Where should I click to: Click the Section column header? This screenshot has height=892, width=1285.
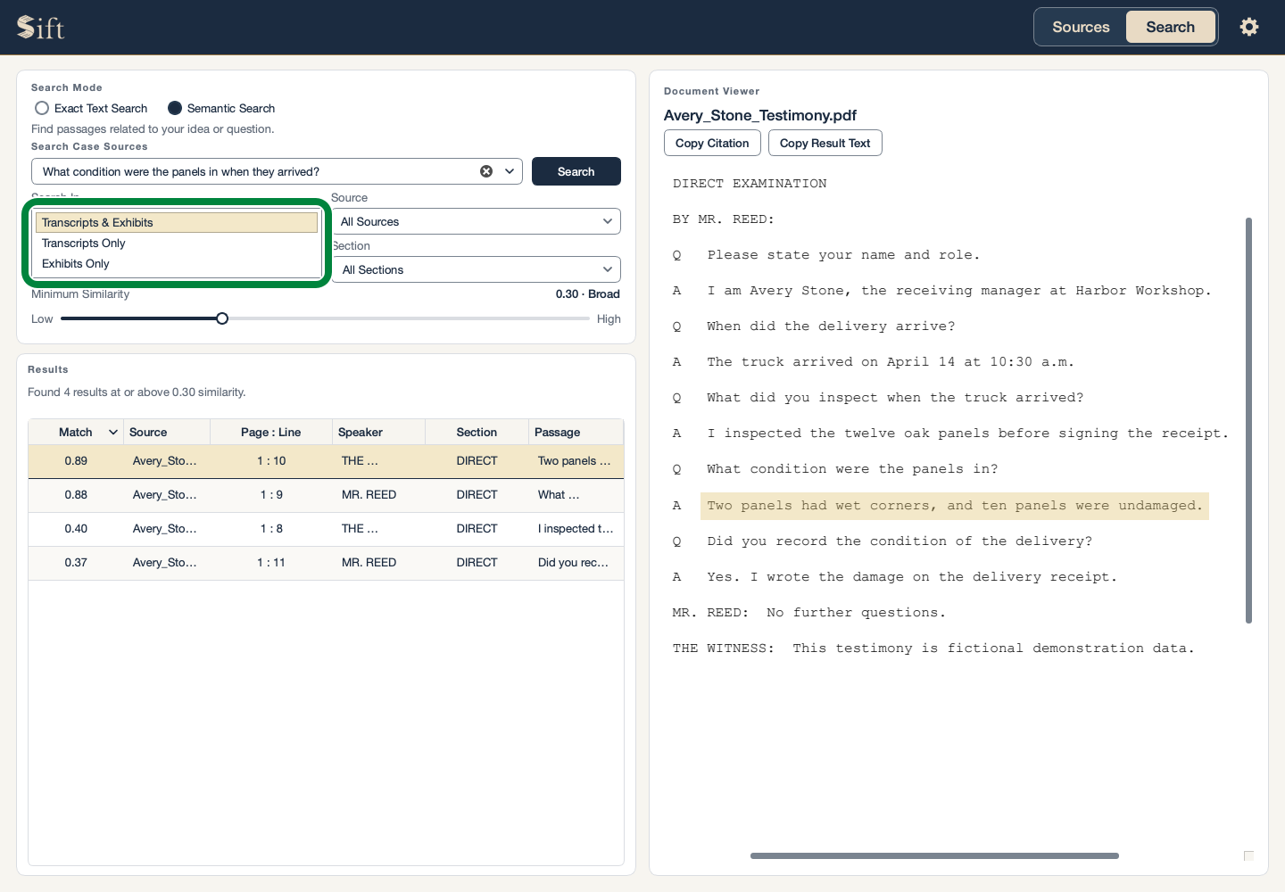pos(477,433)
